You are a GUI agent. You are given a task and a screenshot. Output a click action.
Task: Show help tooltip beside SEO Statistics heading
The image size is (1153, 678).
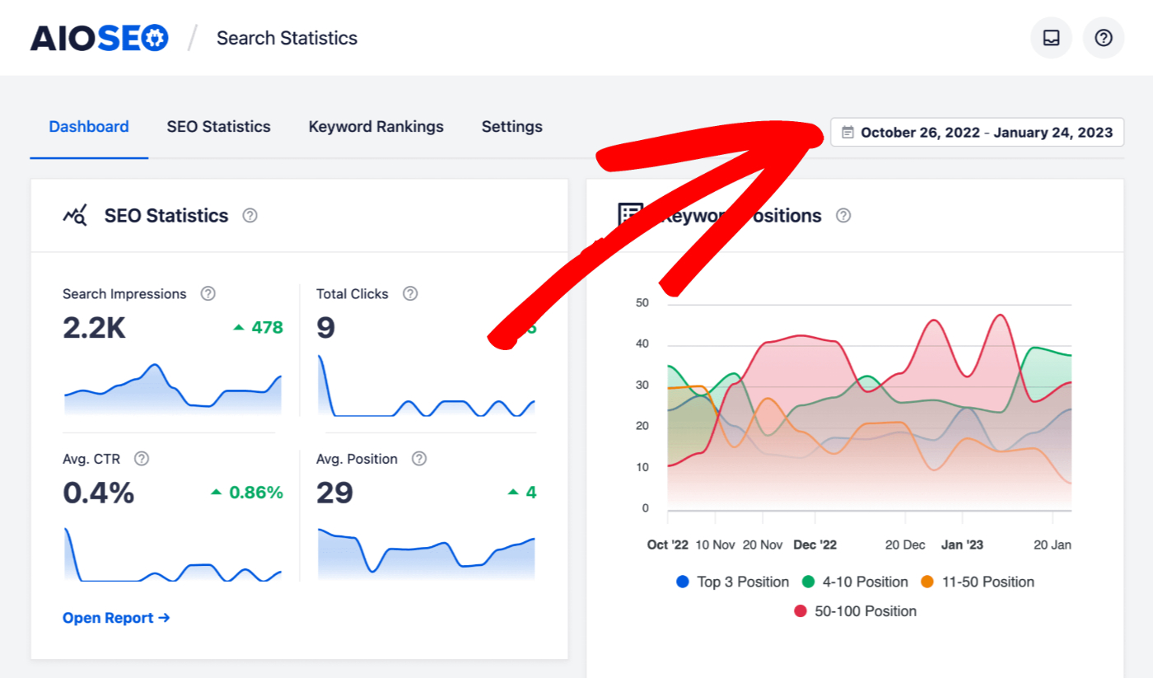(250, 216)
